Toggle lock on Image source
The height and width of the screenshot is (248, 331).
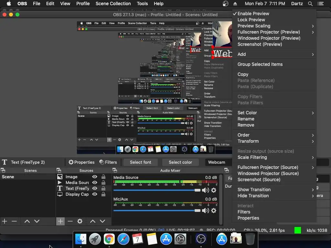click(x=103, y=177)
